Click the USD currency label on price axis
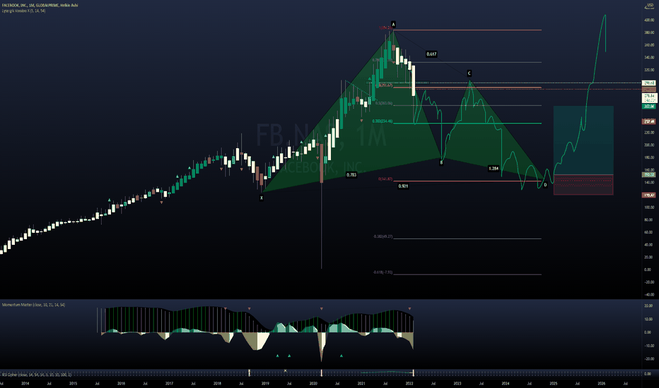Viewport: 659px width, 388px height. coord(650,5)
